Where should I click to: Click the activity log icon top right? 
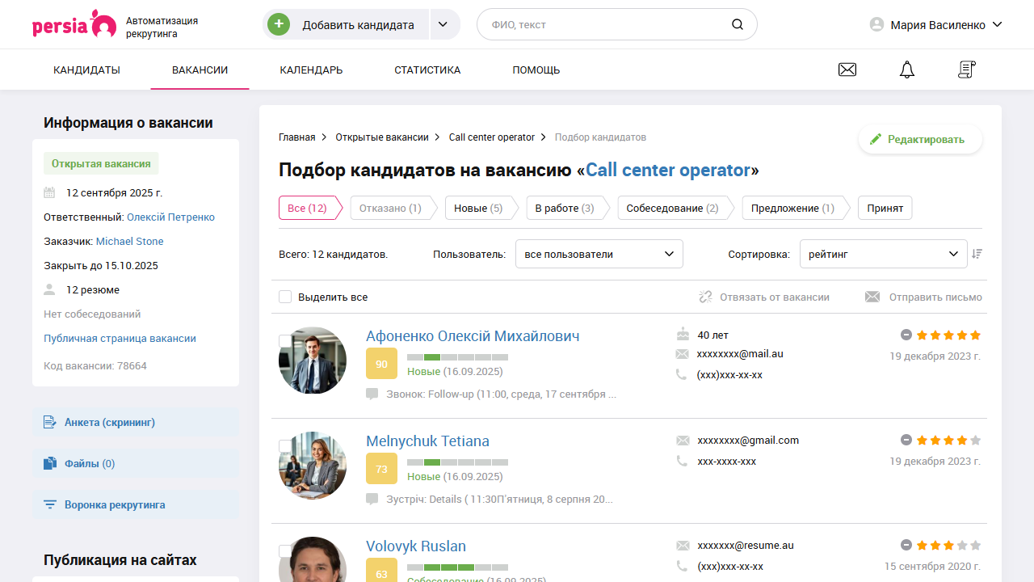pos(966,70)
